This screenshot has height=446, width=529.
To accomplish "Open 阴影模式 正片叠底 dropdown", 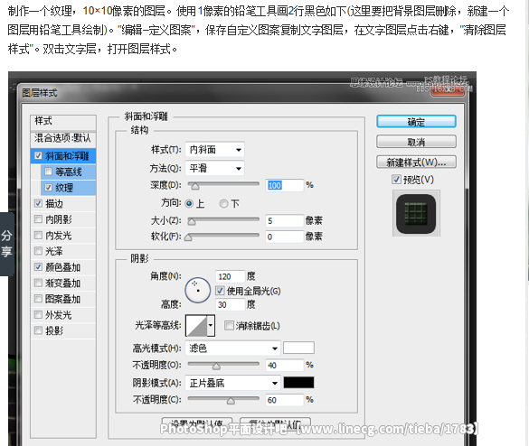I will [232, 383].
